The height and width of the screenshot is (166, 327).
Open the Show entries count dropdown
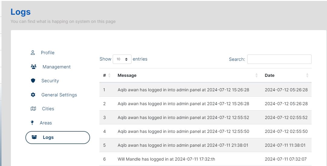click(122, 59)
